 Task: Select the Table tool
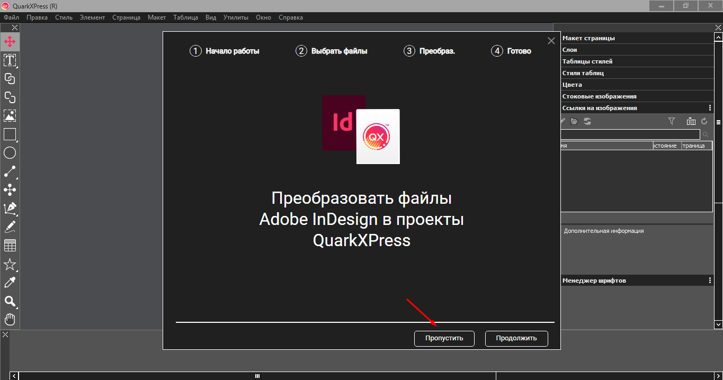(10, 246)
